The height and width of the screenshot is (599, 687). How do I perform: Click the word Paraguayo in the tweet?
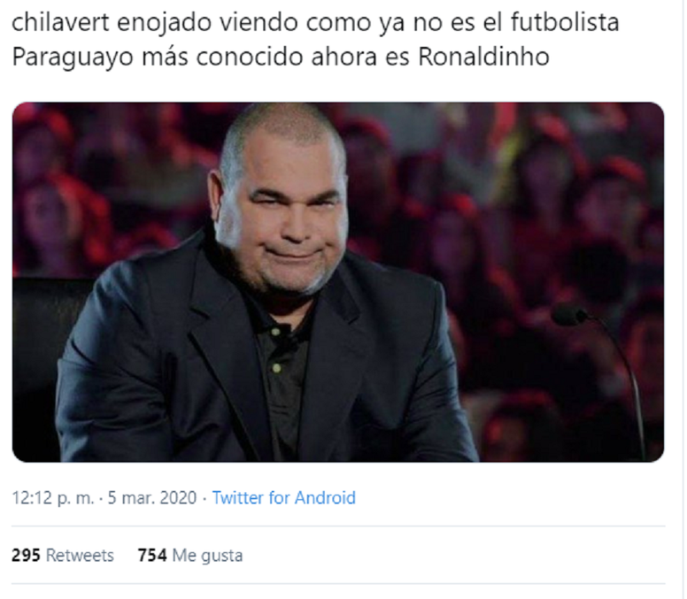pyautogui.click(x=73, y=58)
